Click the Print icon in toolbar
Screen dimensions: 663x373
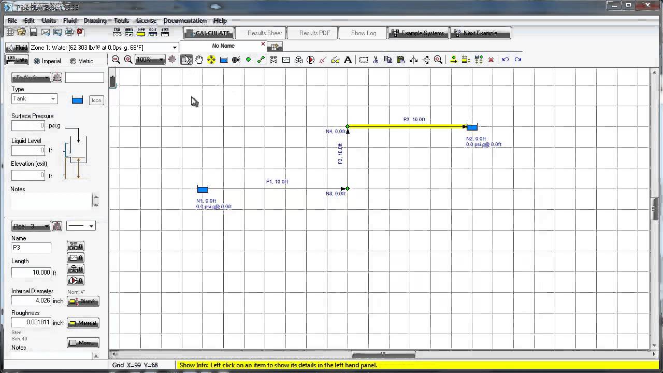point(69,32)
